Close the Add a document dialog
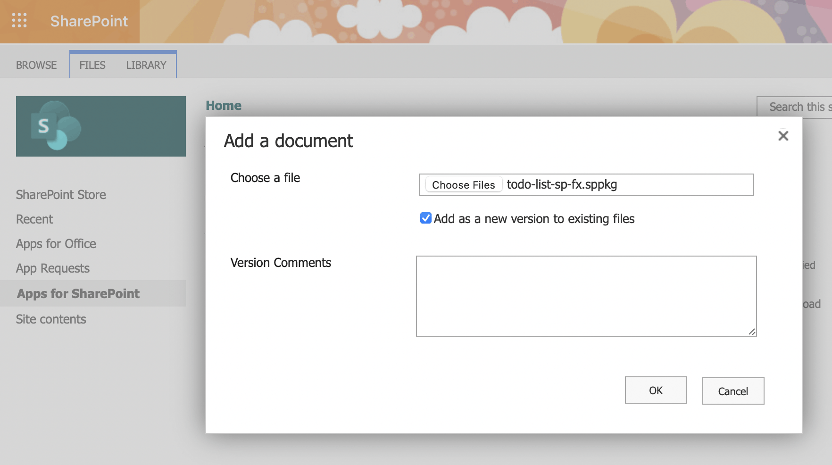The image size is (832, 465). pyautogui.click(x=783, y=136)
